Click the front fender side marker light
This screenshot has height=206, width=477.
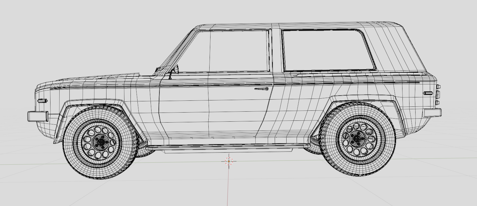(x=42, y=101)
